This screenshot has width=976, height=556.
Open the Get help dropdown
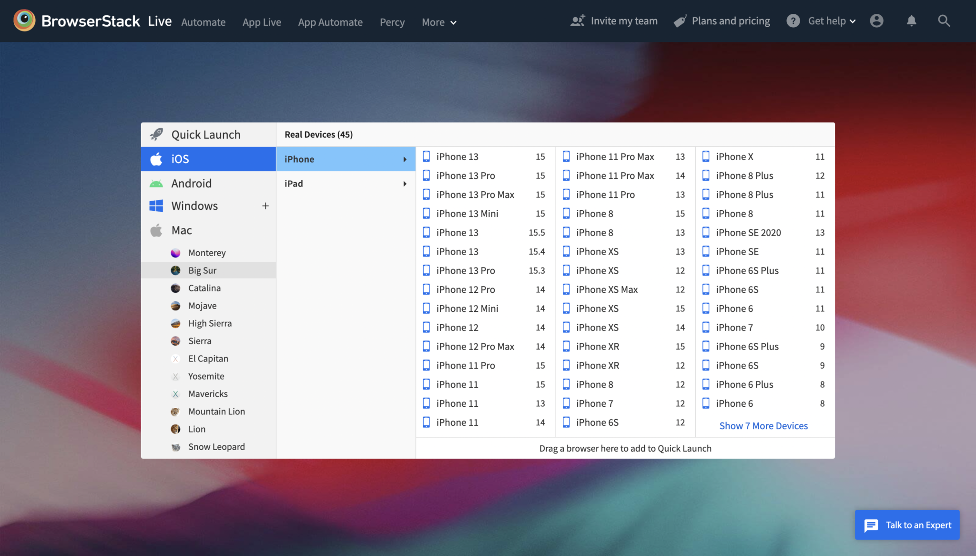click(821, 21)
